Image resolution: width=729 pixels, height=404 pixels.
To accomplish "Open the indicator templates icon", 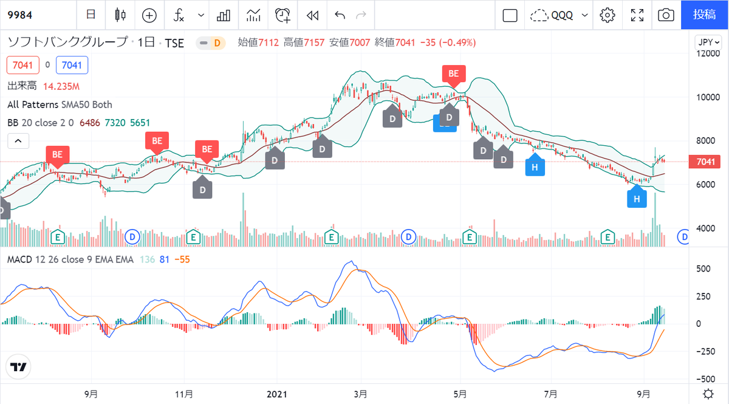I will point(253,15).
